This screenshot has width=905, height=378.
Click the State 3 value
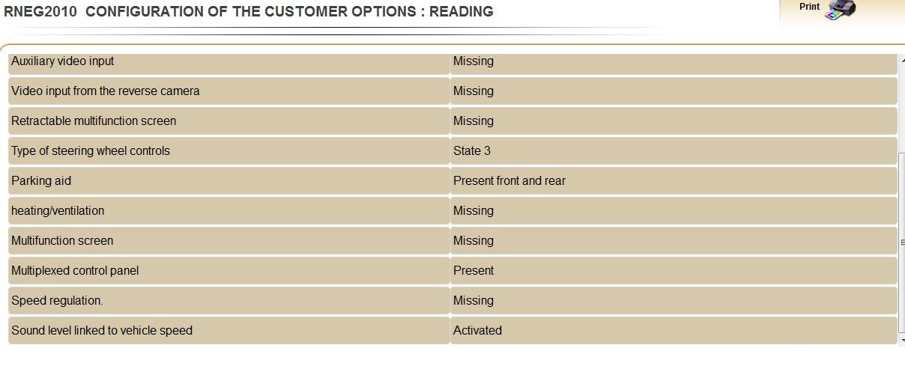[472, 151]
